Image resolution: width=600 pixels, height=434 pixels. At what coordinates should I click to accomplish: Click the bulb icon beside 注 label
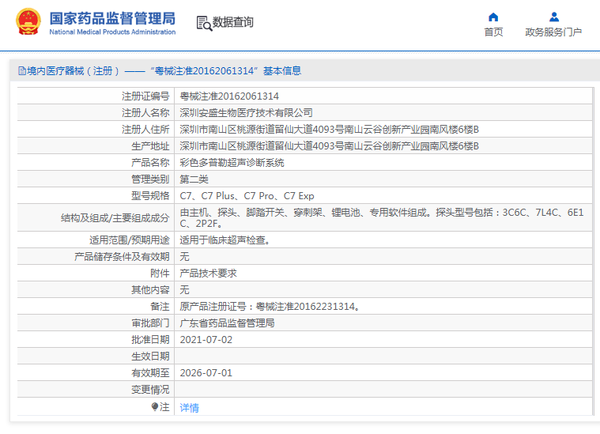[155, 406]
